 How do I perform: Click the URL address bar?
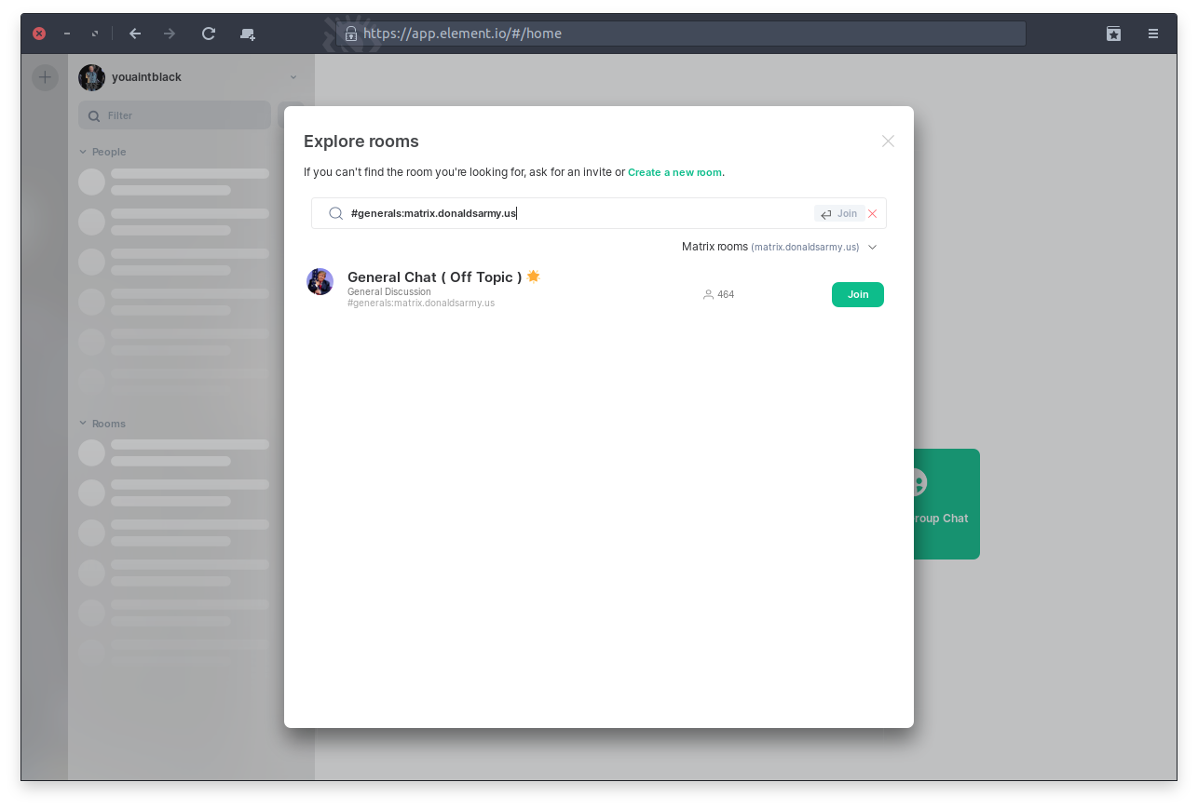click(x=681, y=34)
